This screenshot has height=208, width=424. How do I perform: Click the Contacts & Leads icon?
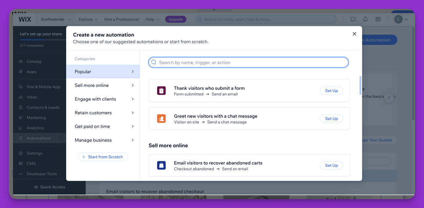tap(21, 107)
